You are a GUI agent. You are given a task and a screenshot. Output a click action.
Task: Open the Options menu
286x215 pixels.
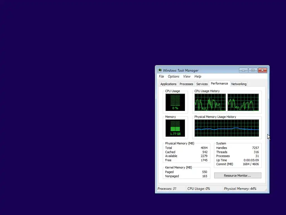coord(173,76)
